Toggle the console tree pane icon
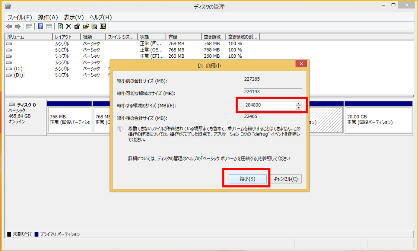The width and height of the screenshot is (418, 251). [x=30, y=26]
